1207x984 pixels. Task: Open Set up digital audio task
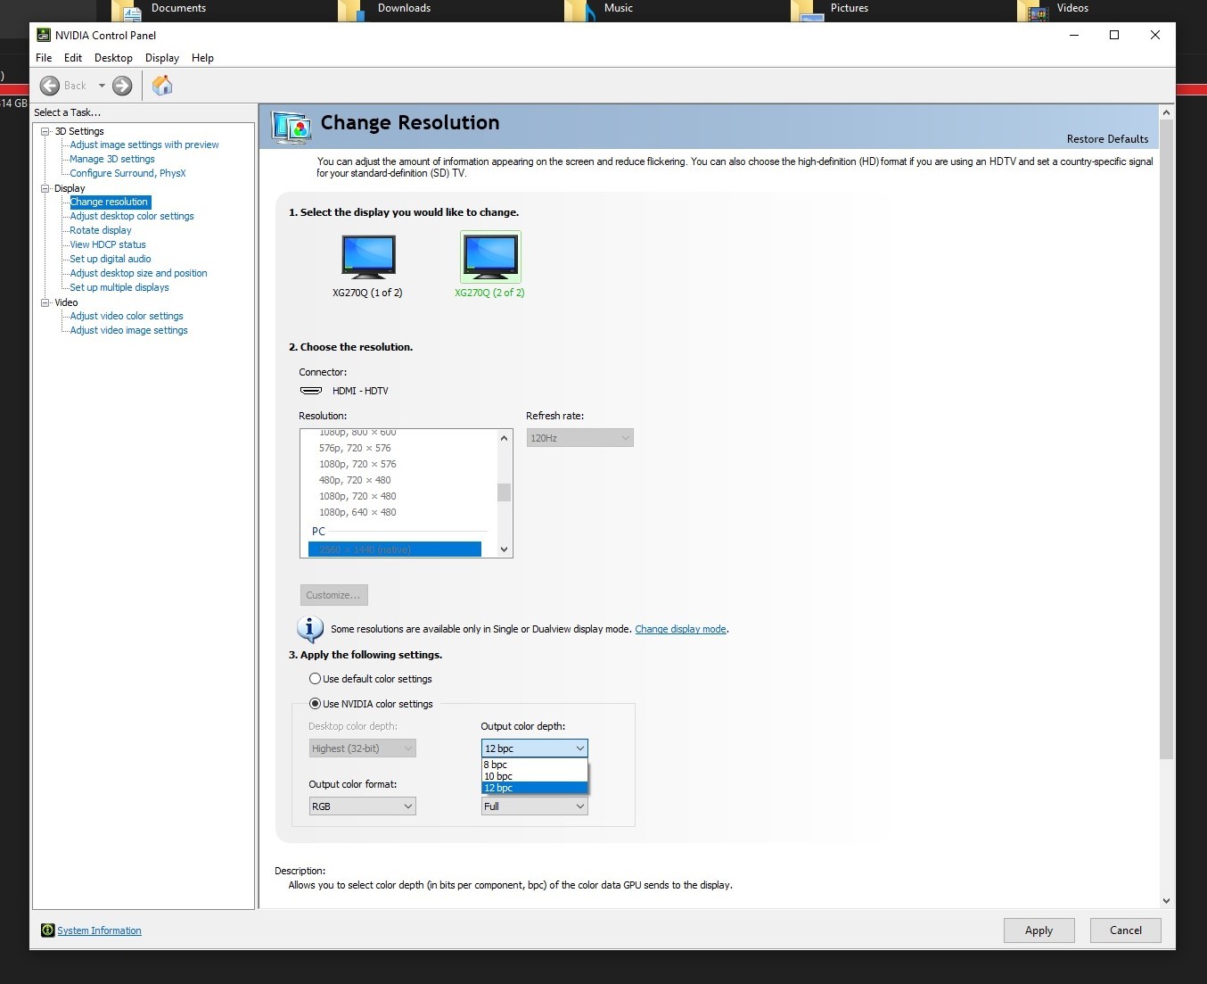pyautogui.click(x=111, y=259)
